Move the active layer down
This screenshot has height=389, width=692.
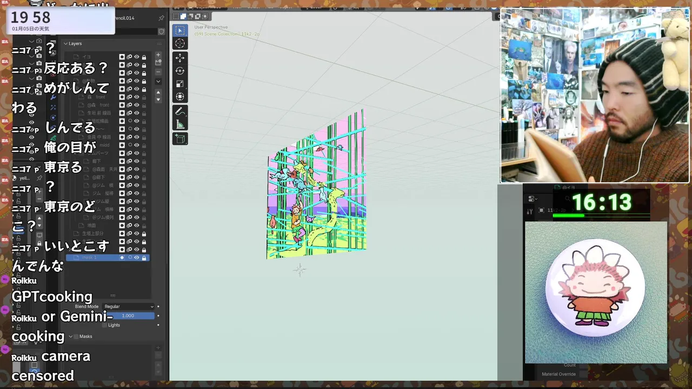[158, 100]
